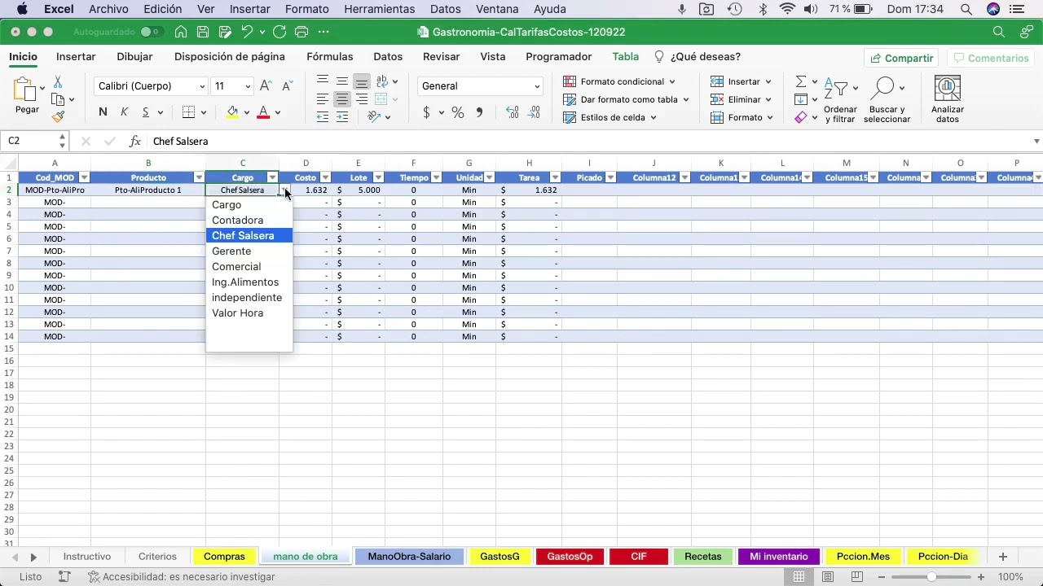Click the Comentarios button
Image resolution: width=1043 pixels, height=586 pixels.
pyautogui.click(x=991, y=58)
